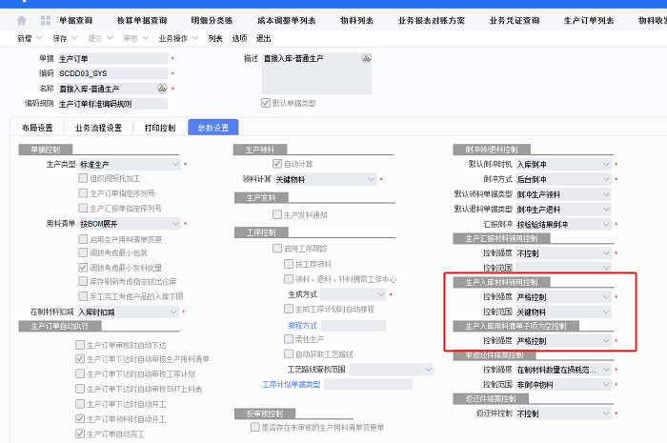Open the 生产类型 dropdown
Viewport: 667px width, 443px height.
tap(174, 164)
